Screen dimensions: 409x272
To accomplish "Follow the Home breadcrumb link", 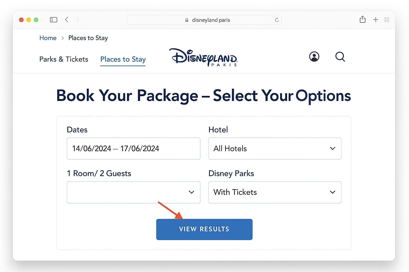I will (48, 38).
